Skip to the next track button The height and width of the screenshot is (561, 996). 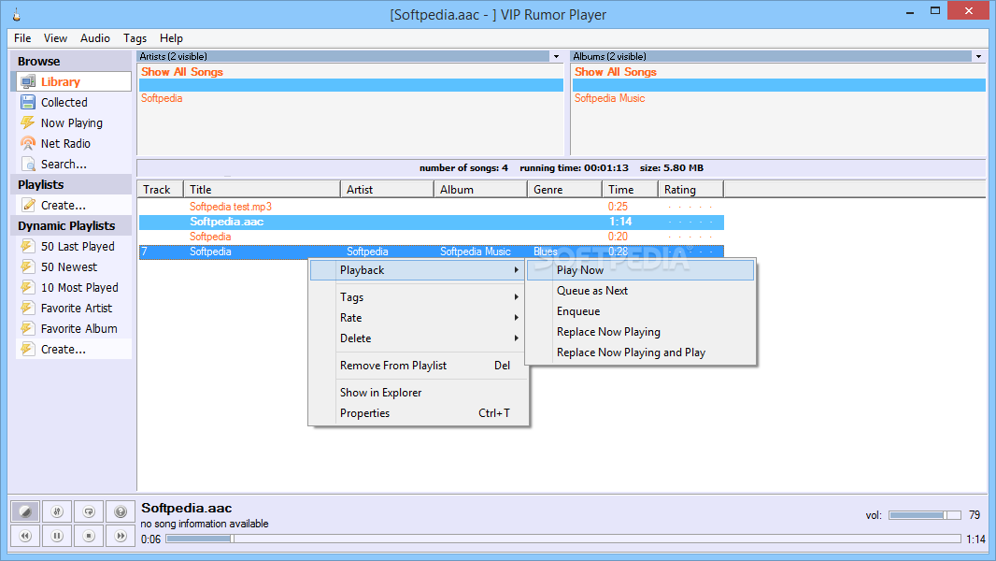tap(121, 536)
